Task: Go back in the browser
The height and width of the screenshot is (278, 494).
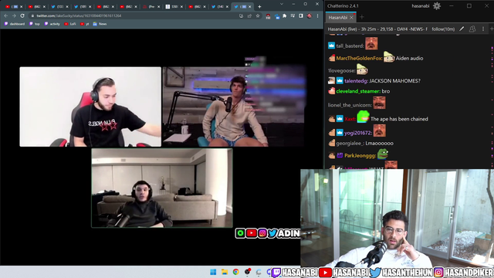Action: coord(6,15)
